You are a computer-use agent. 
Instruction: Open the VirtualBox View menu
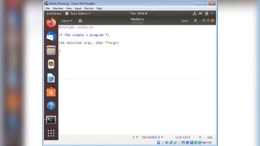click(69, 8)
